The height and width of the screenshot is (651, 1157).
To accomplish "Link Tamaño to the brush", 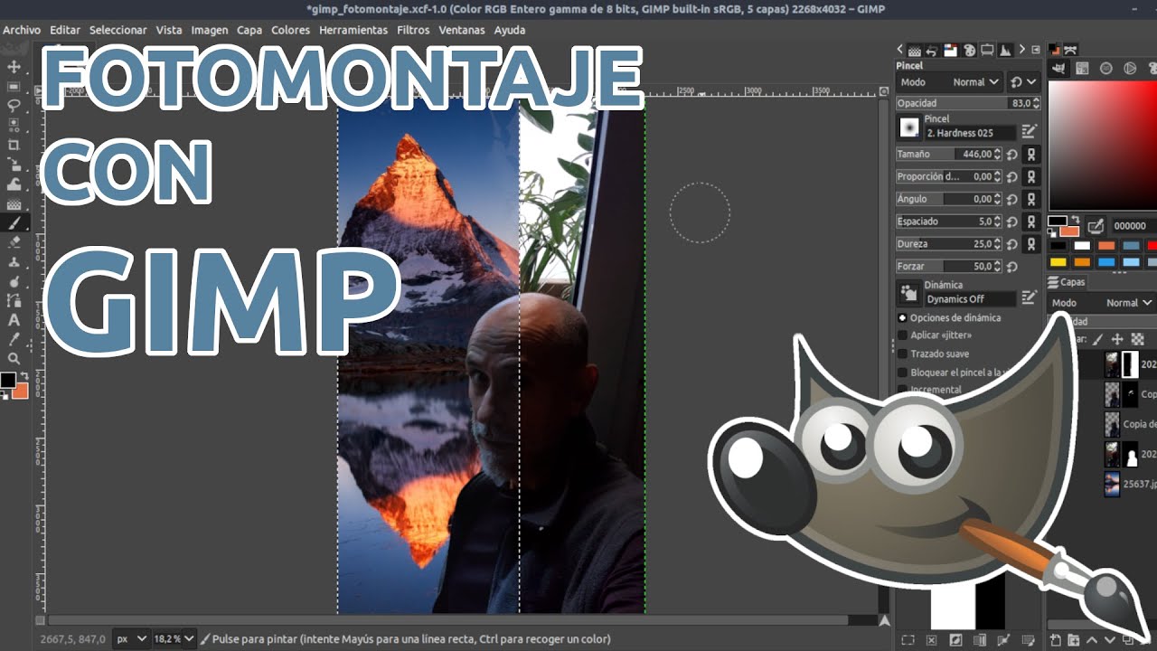I will tap(1030, 154).
